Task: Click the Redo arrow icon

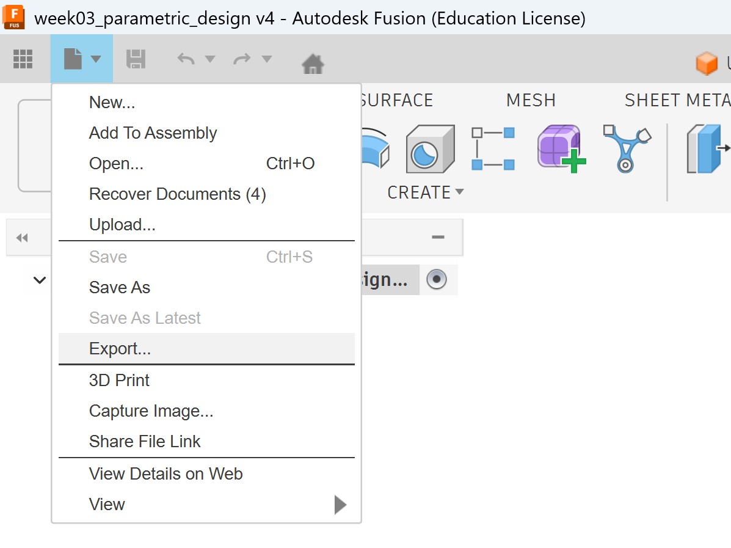Action: click(x=242, y=59)
